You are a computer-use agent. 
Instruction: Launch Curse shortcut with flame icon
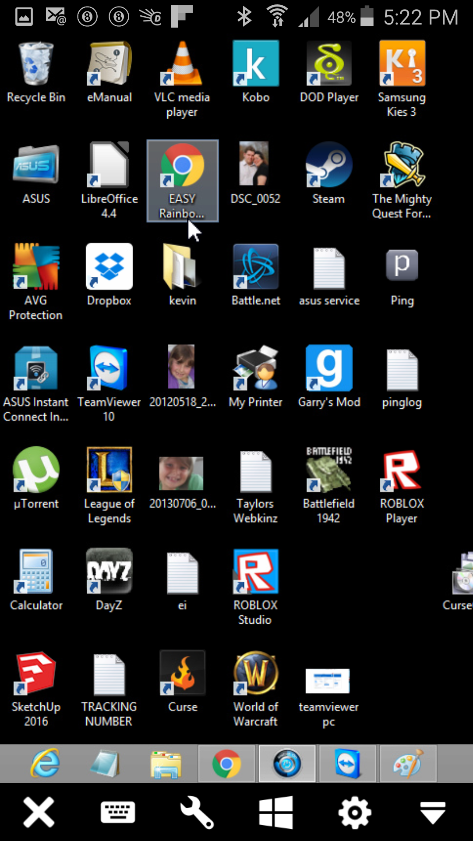[x=182, y=682]
